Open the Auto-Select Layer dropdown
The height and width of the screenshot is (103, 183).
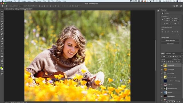(x=21, y=6)
